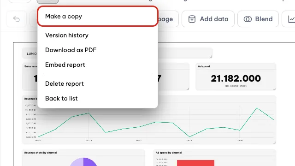Image resolution: width=295 pixels, height=166 pixels.
Task: Choose Make a copy from menu
Action: (x=97, y=17)
